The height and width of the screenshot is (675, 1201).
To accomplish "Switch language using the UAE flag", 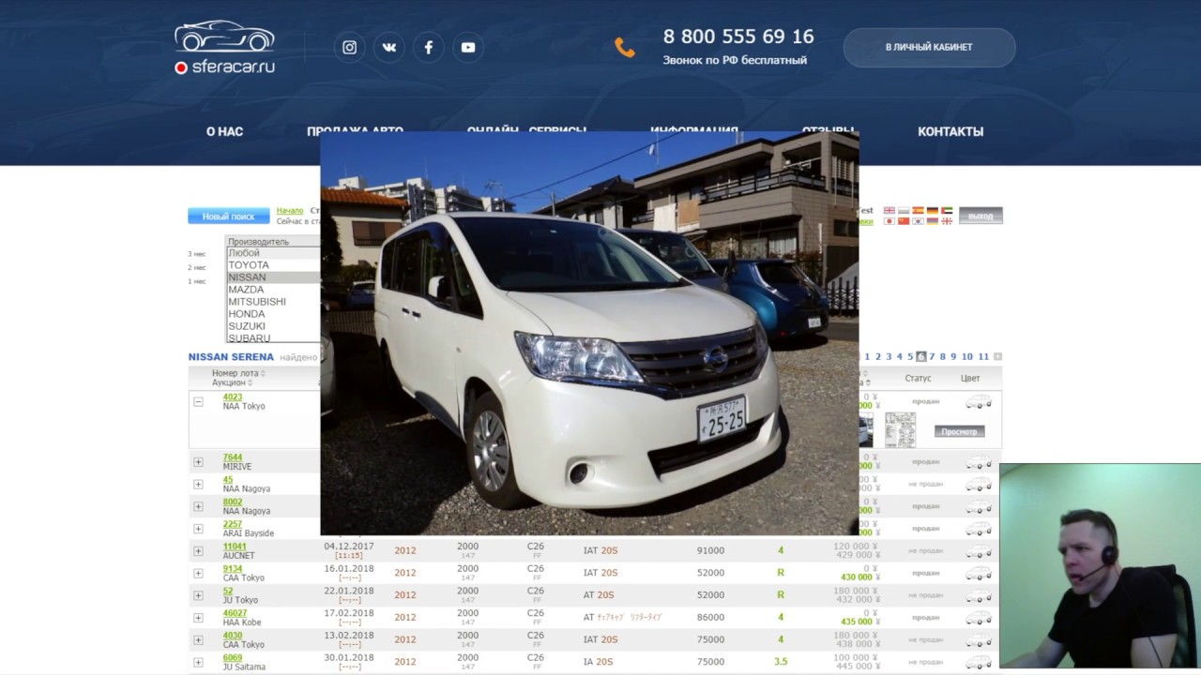I will click(947, 210).
